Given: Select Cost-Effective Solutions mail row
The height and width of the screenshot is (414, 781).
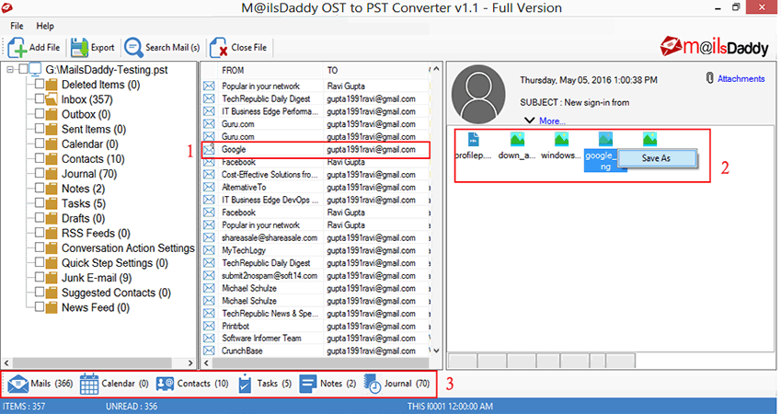Looking at the screenshot, I should click(x=316, y=175).
